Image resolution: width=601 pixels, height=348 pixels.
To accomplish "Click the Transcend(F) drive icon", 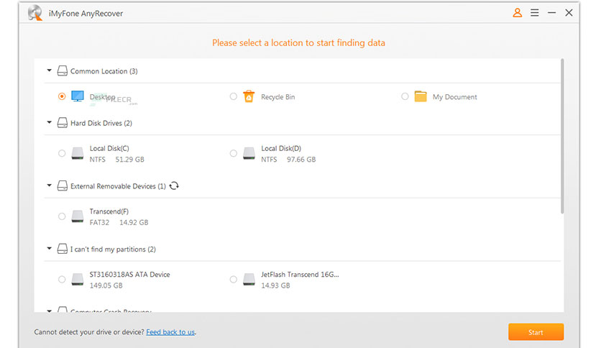I will 78,216.
